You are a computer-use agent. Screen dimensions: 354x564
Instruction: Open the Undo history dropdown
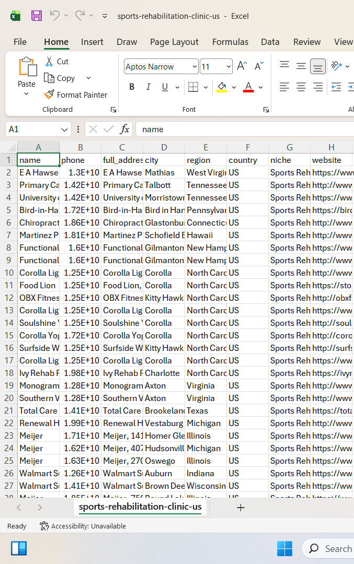point(66,16)
